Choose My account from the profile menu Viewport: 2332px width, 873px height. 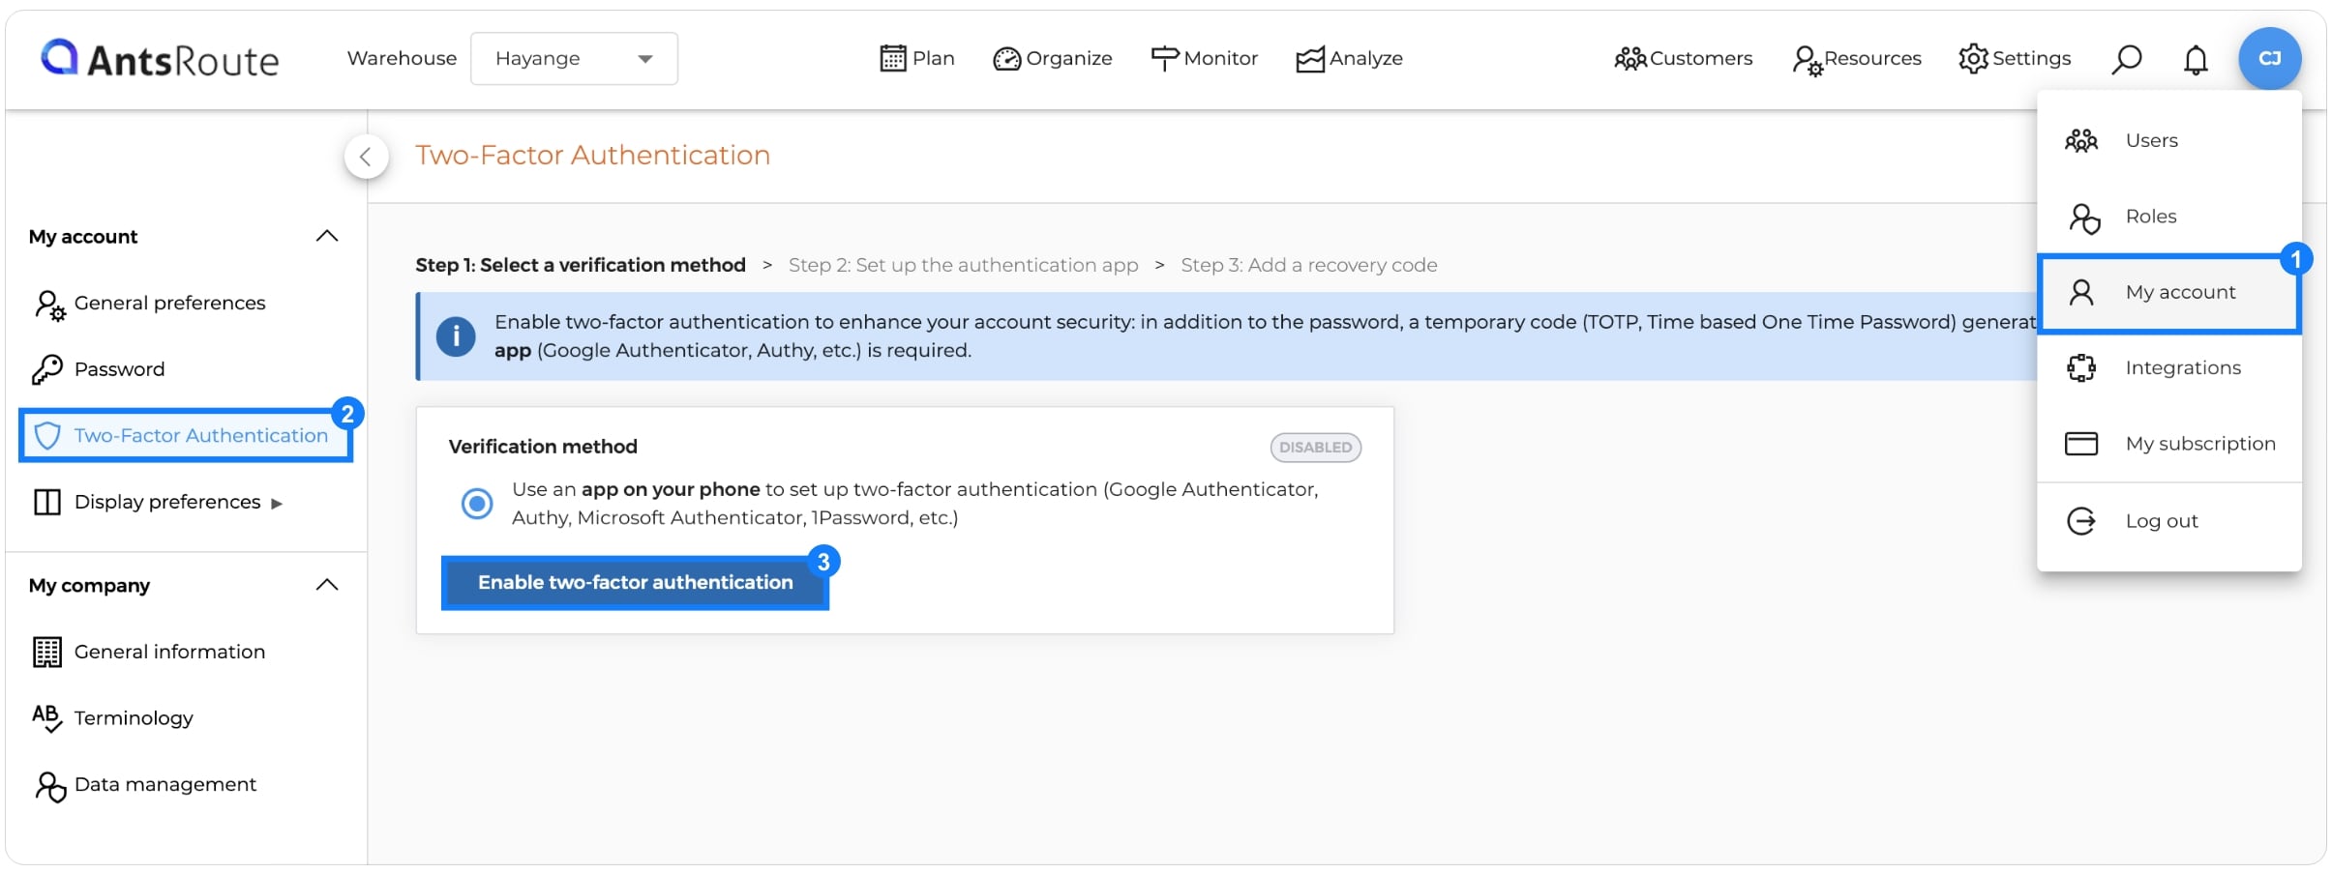(2168, 293)
